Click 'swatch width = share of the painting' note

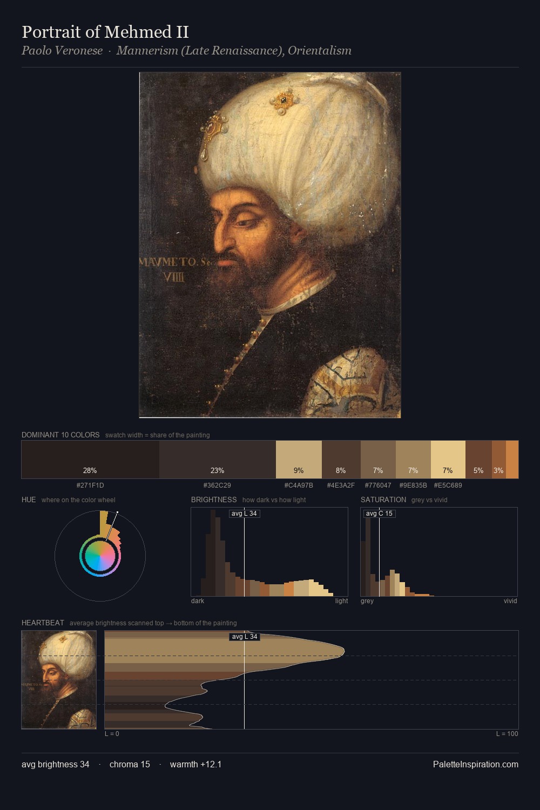(x=158, y=435)
